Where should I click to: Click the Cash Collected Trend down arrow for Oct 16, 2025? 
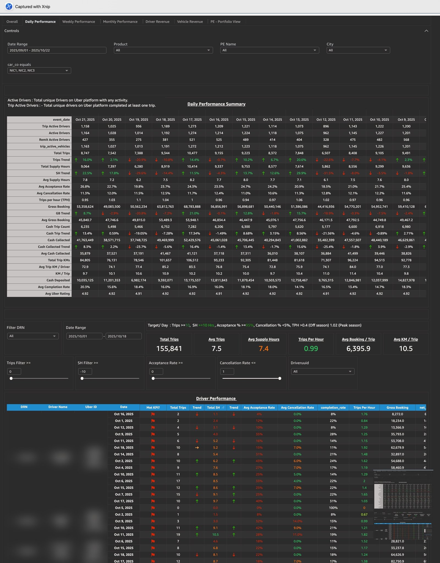click(210, 247)
